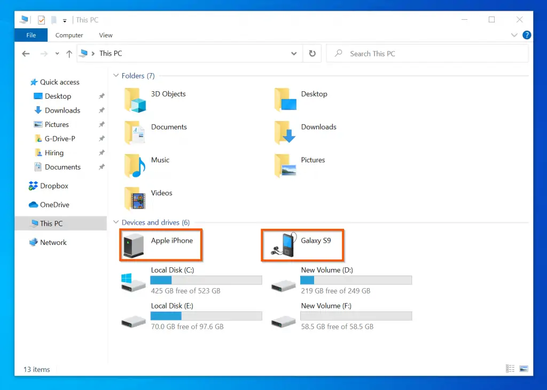Image resolution: width=547 pixels, height=390 pixels.
Task: Collapse the Devices and drives (6) section
Action: (116, 222)
